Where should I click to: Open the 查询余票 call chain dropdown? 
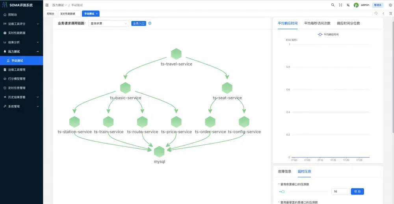[x=109, y=23]
